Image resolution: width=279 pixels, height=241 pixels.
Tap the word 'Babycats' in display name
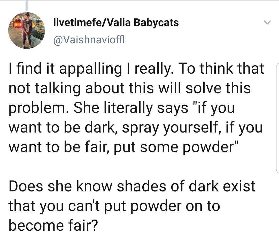point(156,23)
